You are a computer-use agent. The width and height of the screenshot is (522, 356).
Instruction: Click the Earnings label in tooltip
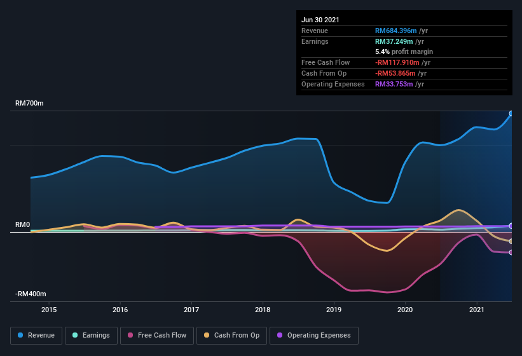pyautogui.click(x=315, y=41)
